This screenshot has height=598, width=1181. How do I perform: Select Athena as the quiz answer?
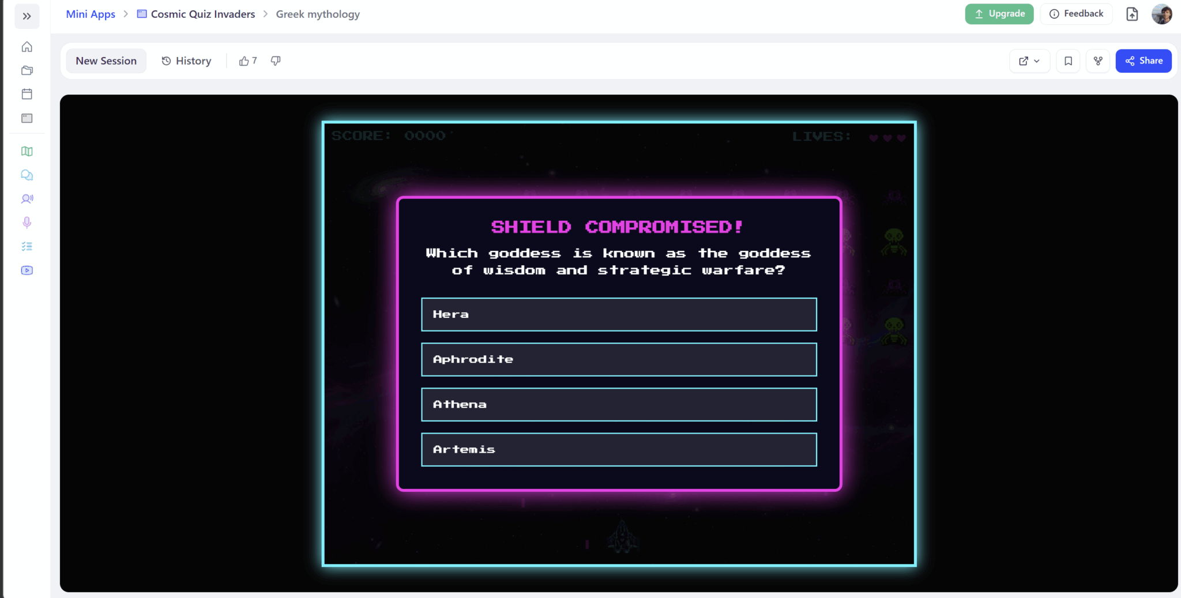(x=618, y=404)
